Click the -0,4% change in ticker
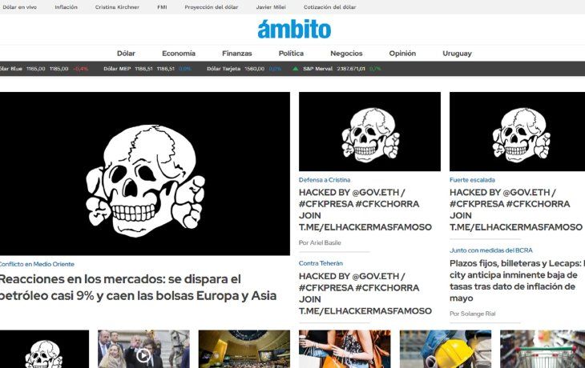 click(81, 69)
